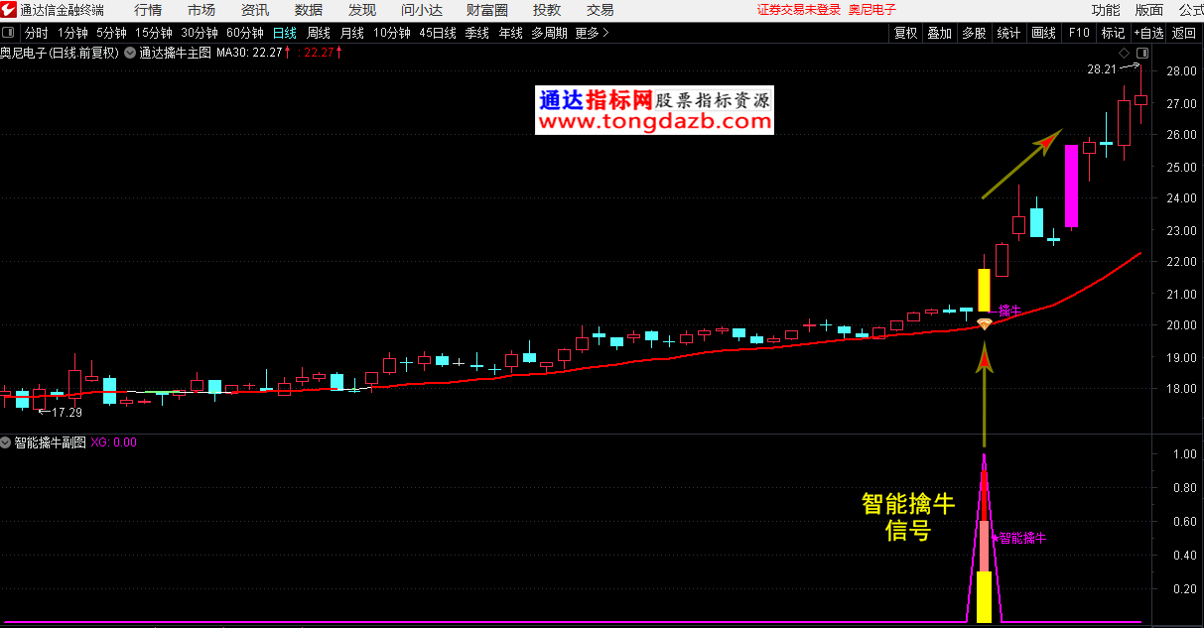The image size is (1204, 628).
Task: Switch to the 30分钟 period tab
Action: pos(199,33)
